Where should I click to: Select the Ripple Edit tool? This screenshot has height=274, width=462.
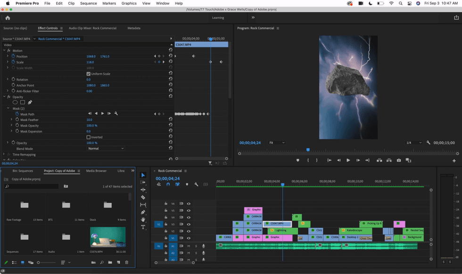[143, 190]
